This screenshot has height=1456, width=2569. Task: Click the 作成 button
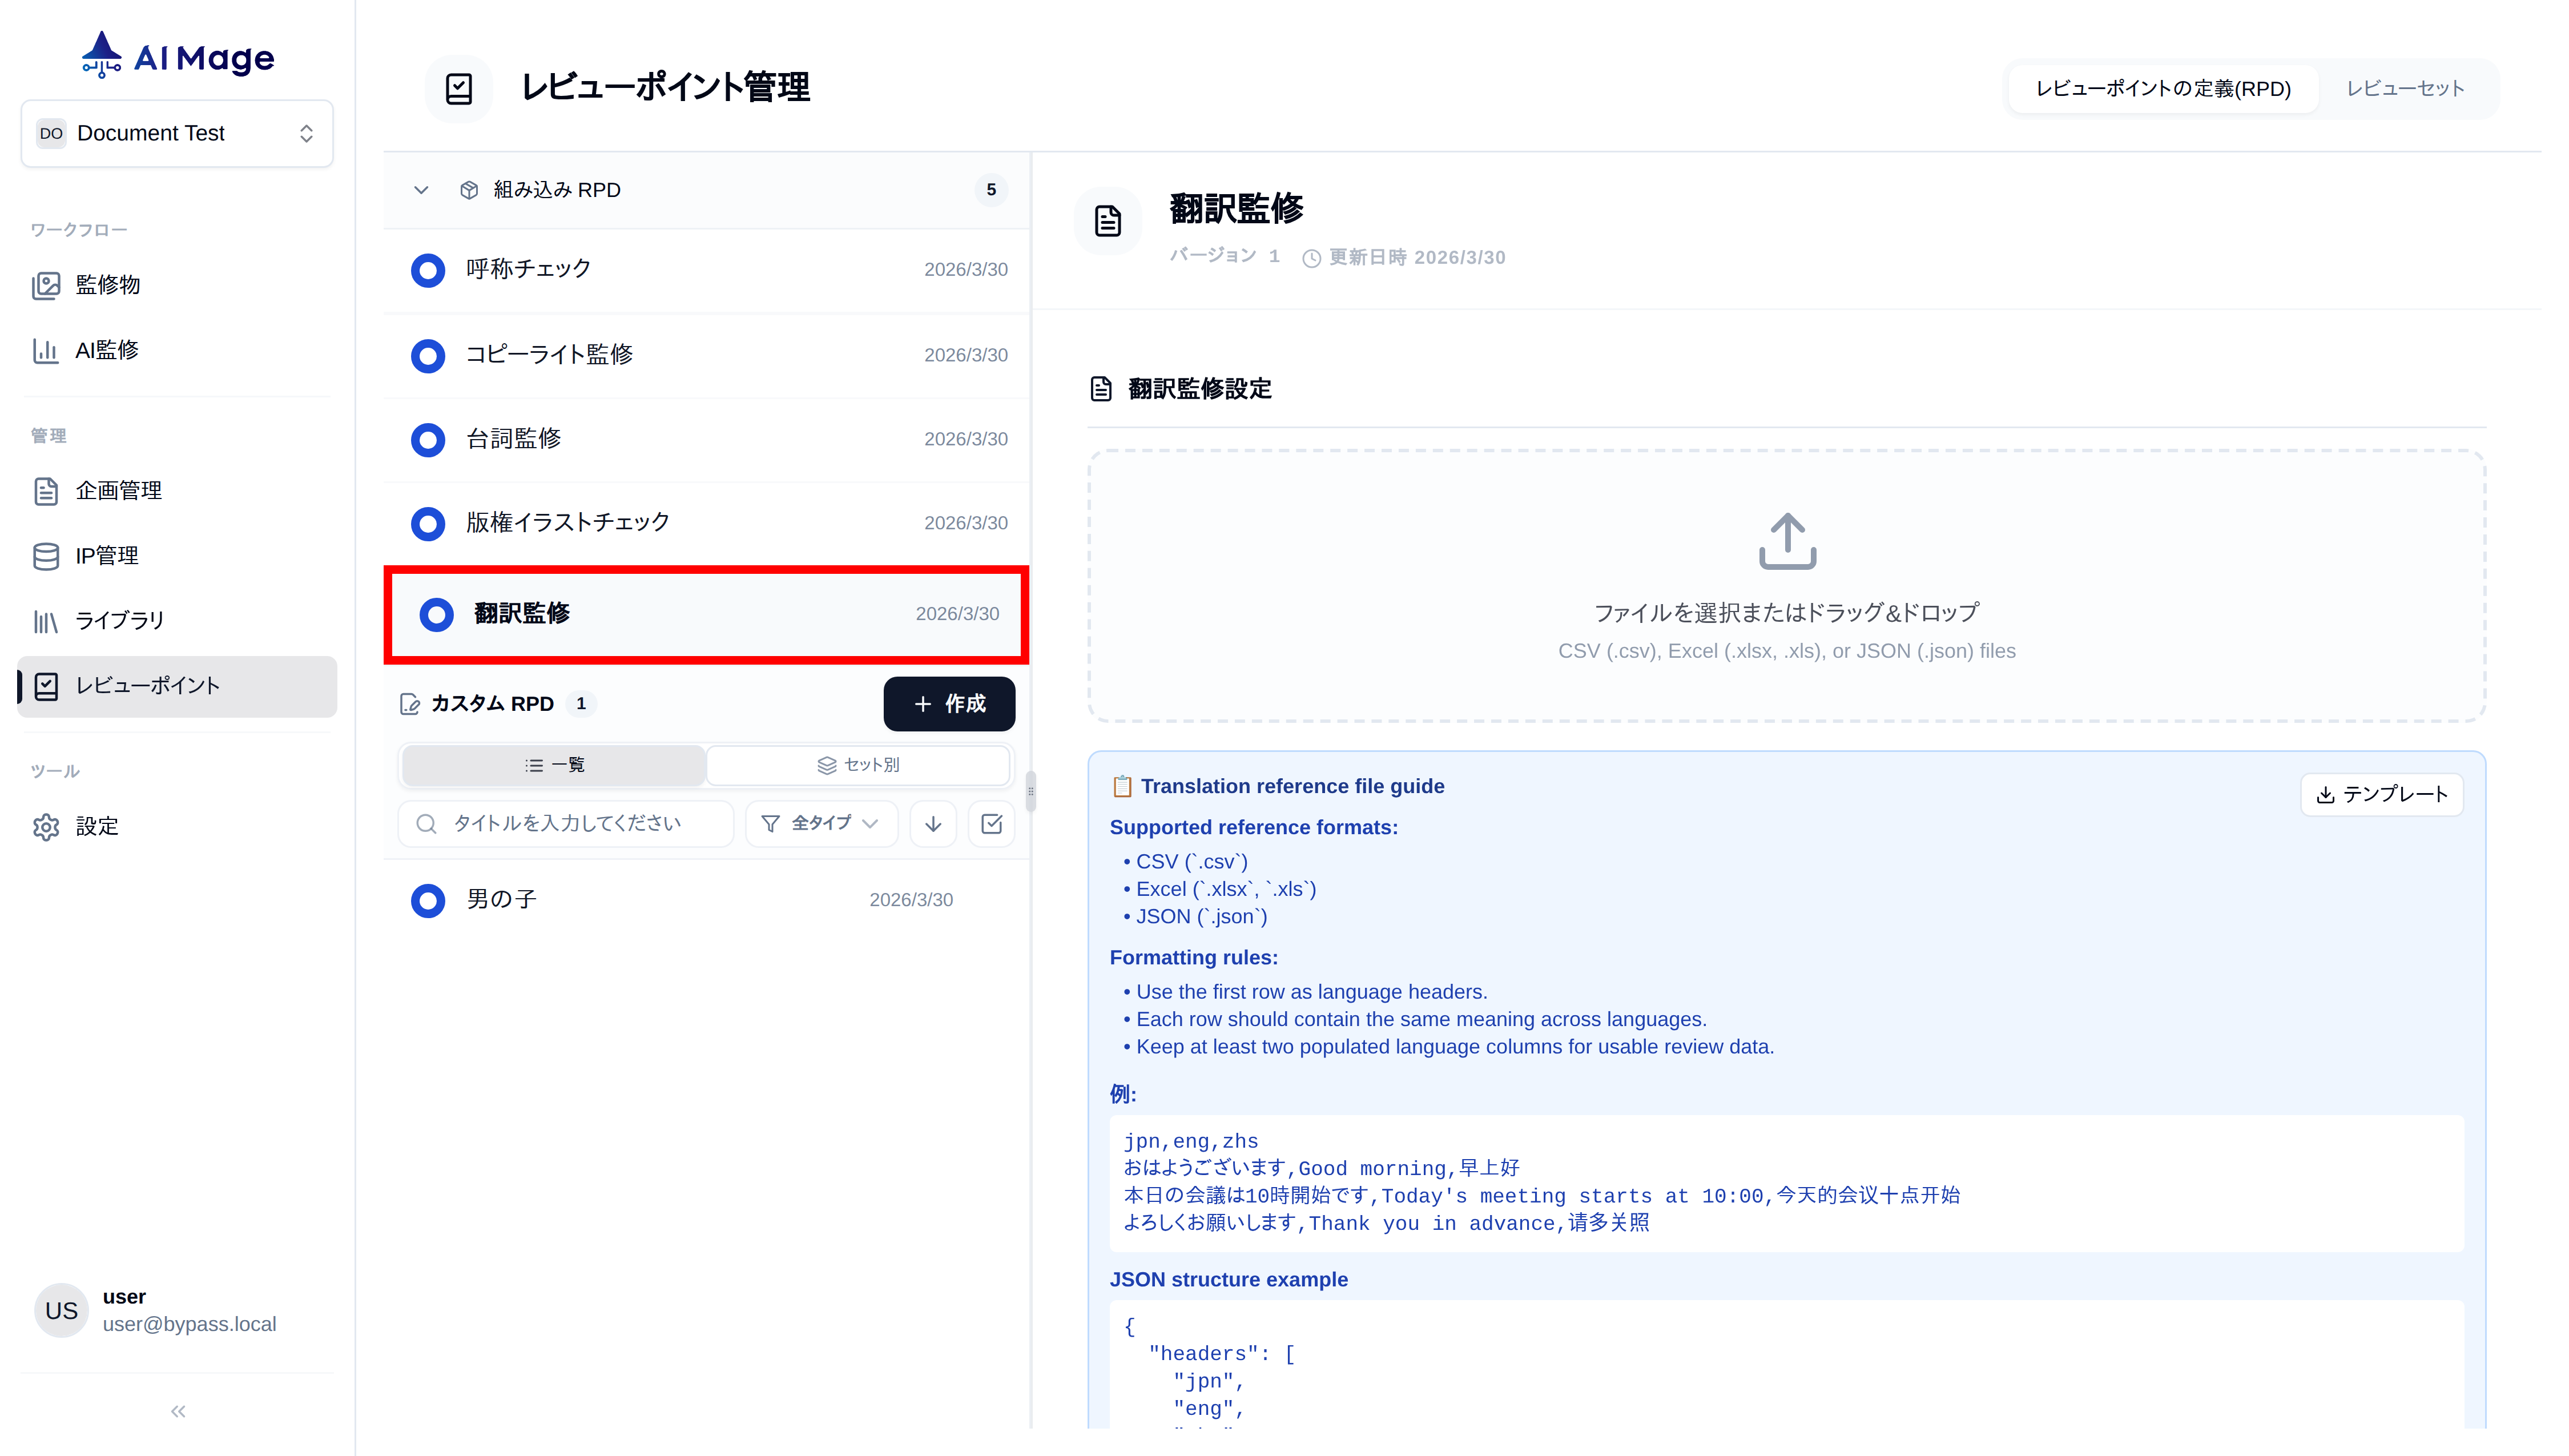949,704
